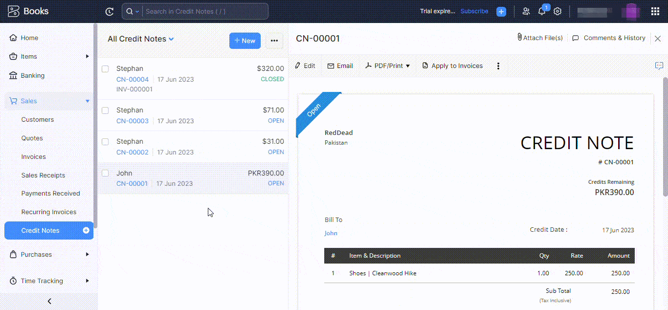The height and width of the screenshot is (310, 668).
Task: Open the notifications bell icon
Action: click(x=542, y=11)
